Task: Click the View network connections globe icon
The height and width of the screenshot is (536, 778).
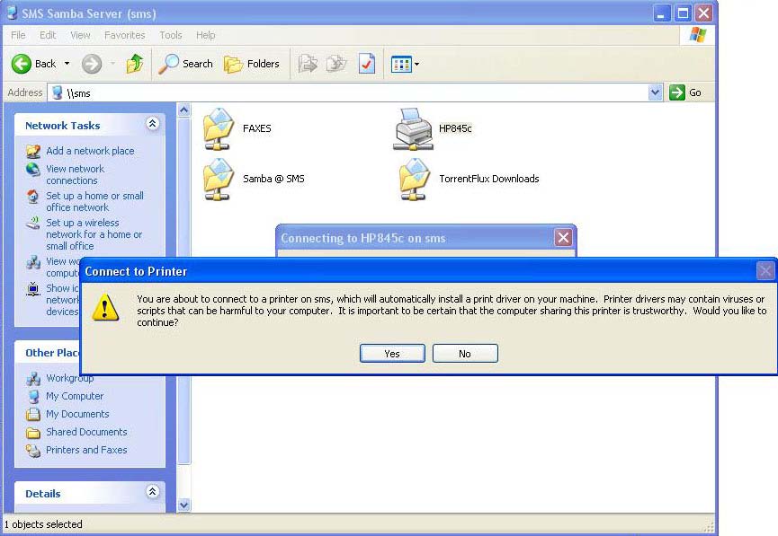Action: tap(33, 170)
